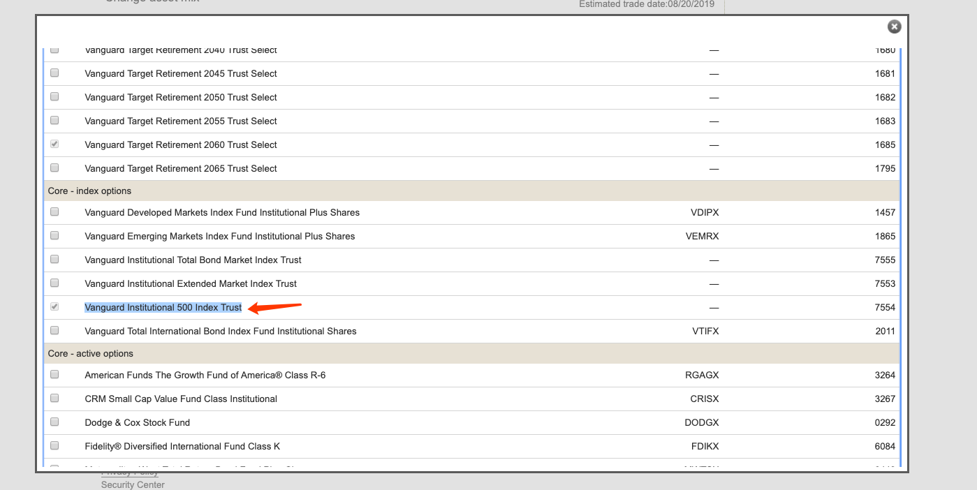The width and height of the screenshot is (977, 490).
Task: Click fund code 1683
Action: pos(885,121)
